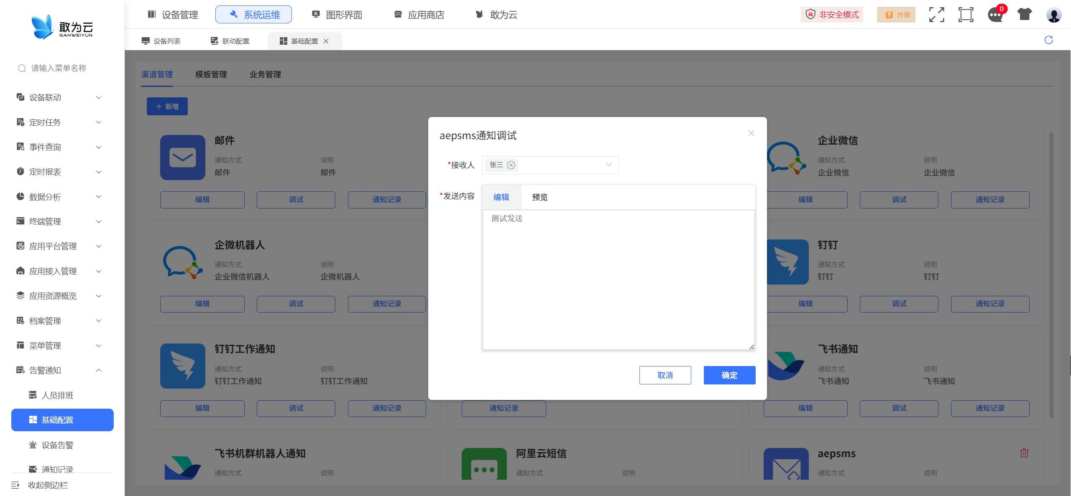Screen dimensions: 1071x496
Task: Close the aepsms通知调试 dialog
Action: click(751, 133)
